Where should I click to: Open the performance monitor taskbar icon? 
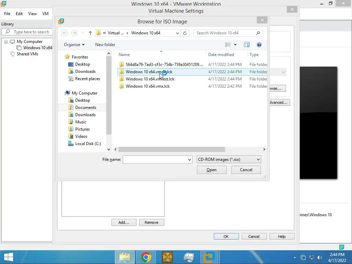[x=188, y=257]
